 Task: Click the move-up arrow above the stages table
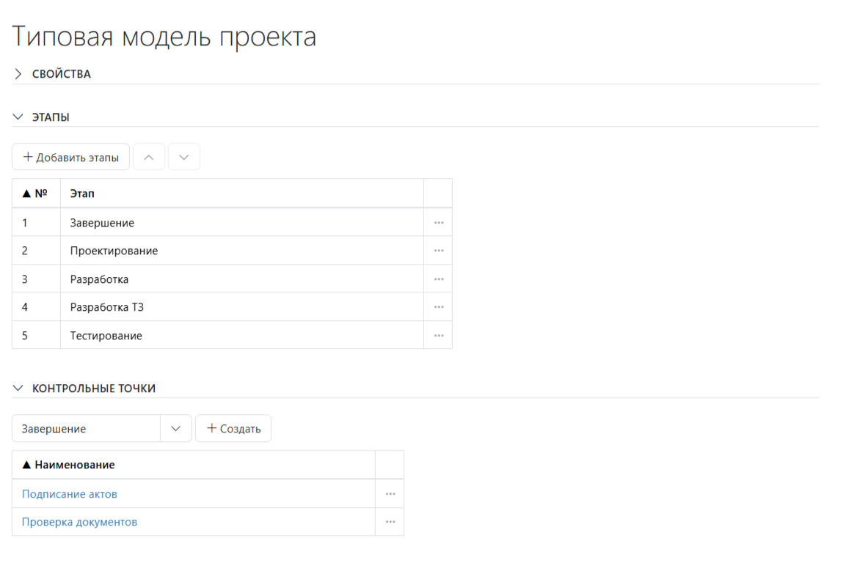pyautogui.click(x=149, y=156)
